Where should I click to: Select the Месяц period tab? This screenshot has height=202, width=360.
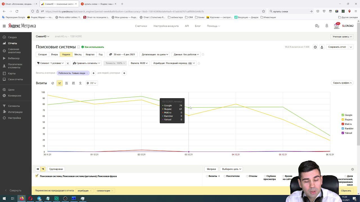[78, 54]
